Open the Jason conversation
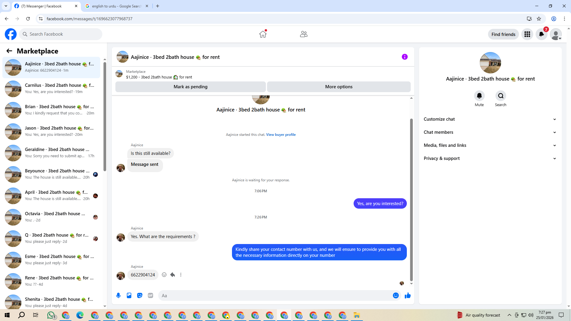The image size is (571, 321). click(x=51, y=131)
